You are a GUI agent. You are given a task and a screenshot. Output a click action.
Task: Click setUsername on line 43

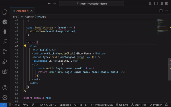37,31
